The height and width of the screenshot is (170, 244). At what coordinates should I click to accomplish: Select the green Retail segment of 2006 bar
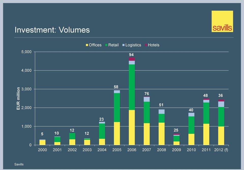(x=132, y=87)
